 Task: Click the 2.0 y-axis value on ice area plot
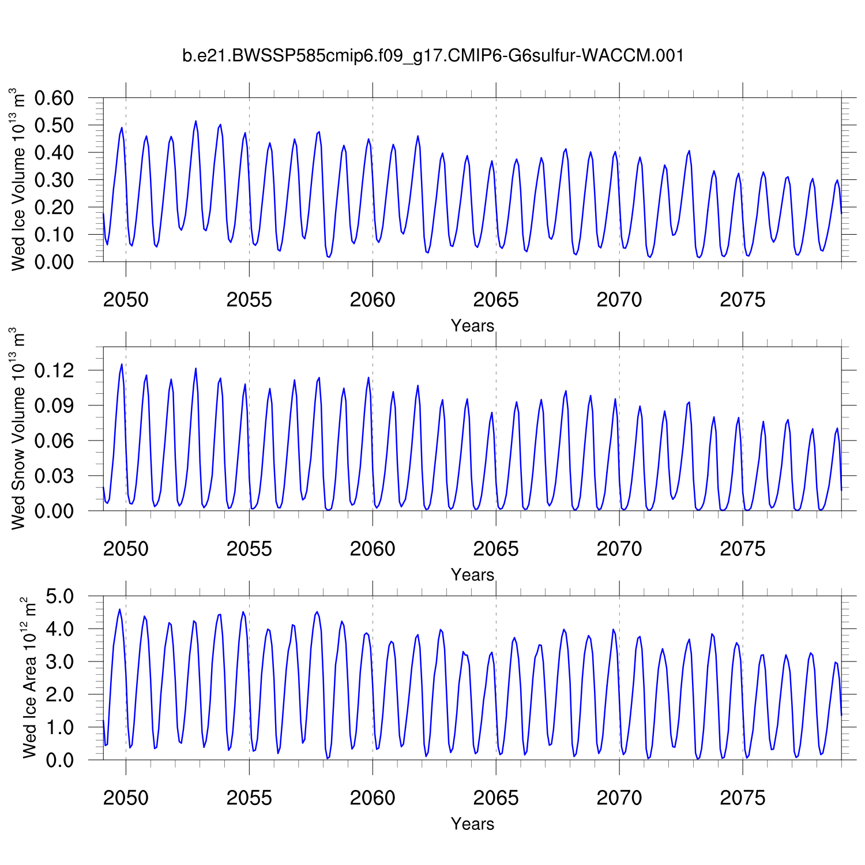(59, 694)
